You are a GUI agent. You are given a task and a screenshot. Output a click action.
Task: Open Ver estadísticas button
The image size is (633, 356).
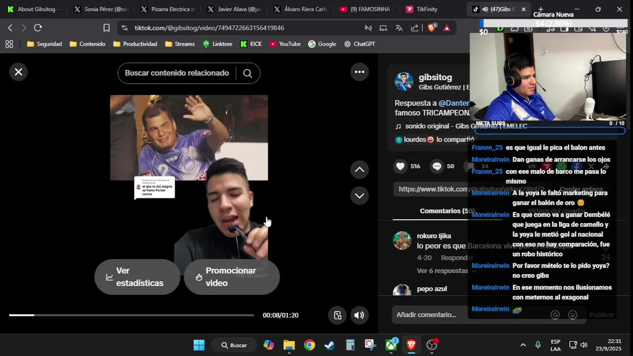pyautogui.click(x=137, y=277)
